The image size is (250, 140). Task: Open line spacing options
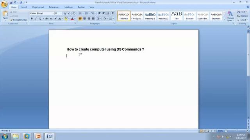point(98,19)
